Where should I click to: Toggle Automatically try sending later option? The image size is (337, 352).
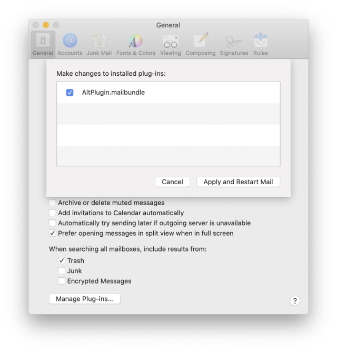pyautogui.click(x=53, y=223)
